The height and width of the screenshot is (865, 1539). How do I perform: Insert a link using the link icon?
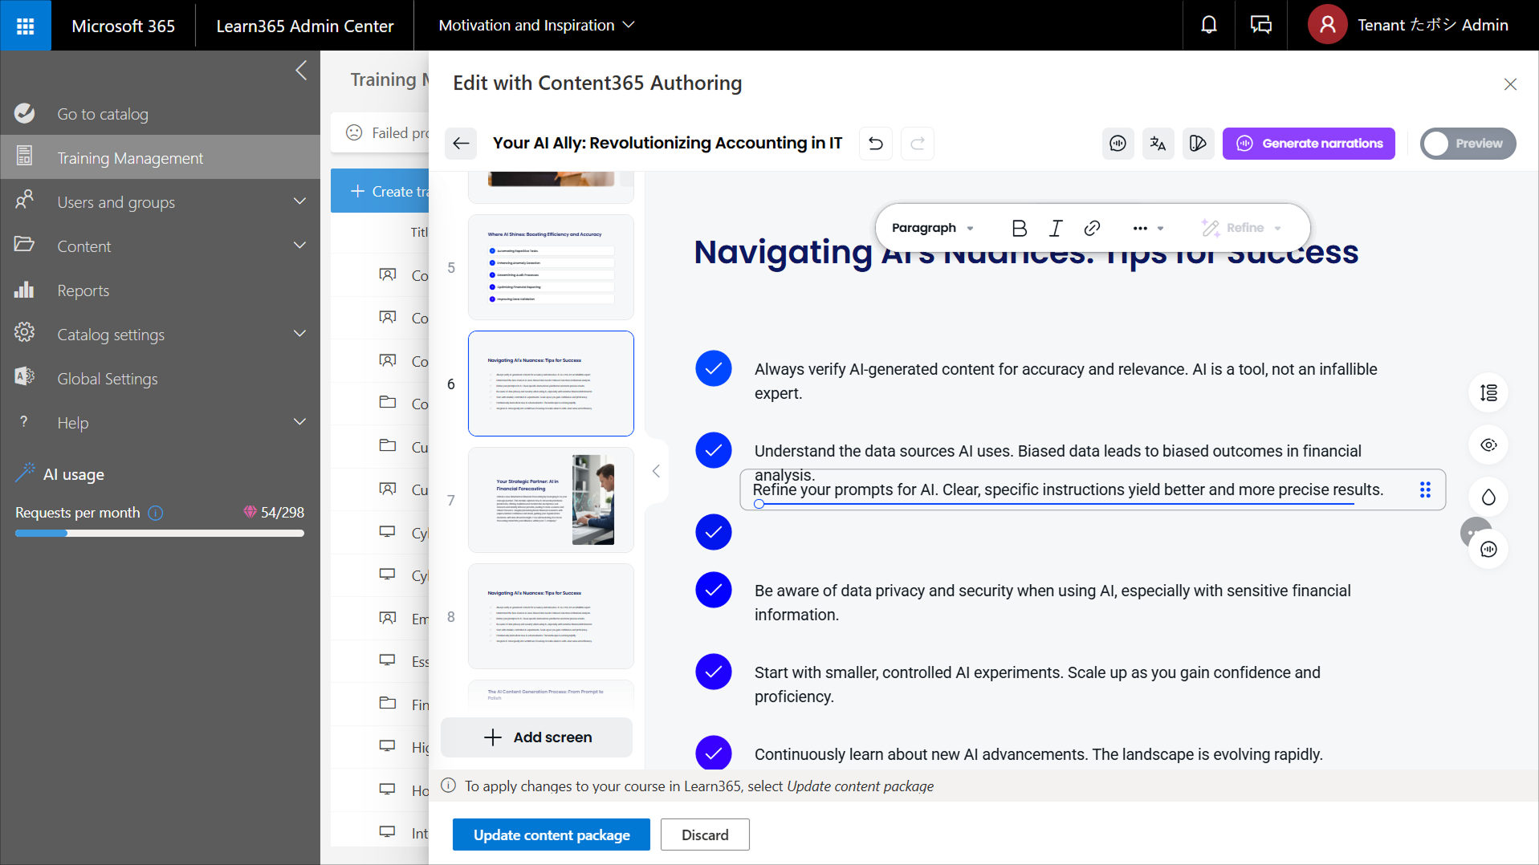coord(1092,228)
